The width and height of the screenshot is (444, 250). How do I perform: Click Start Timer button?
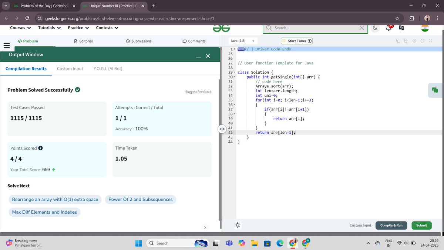pos(297,41)
